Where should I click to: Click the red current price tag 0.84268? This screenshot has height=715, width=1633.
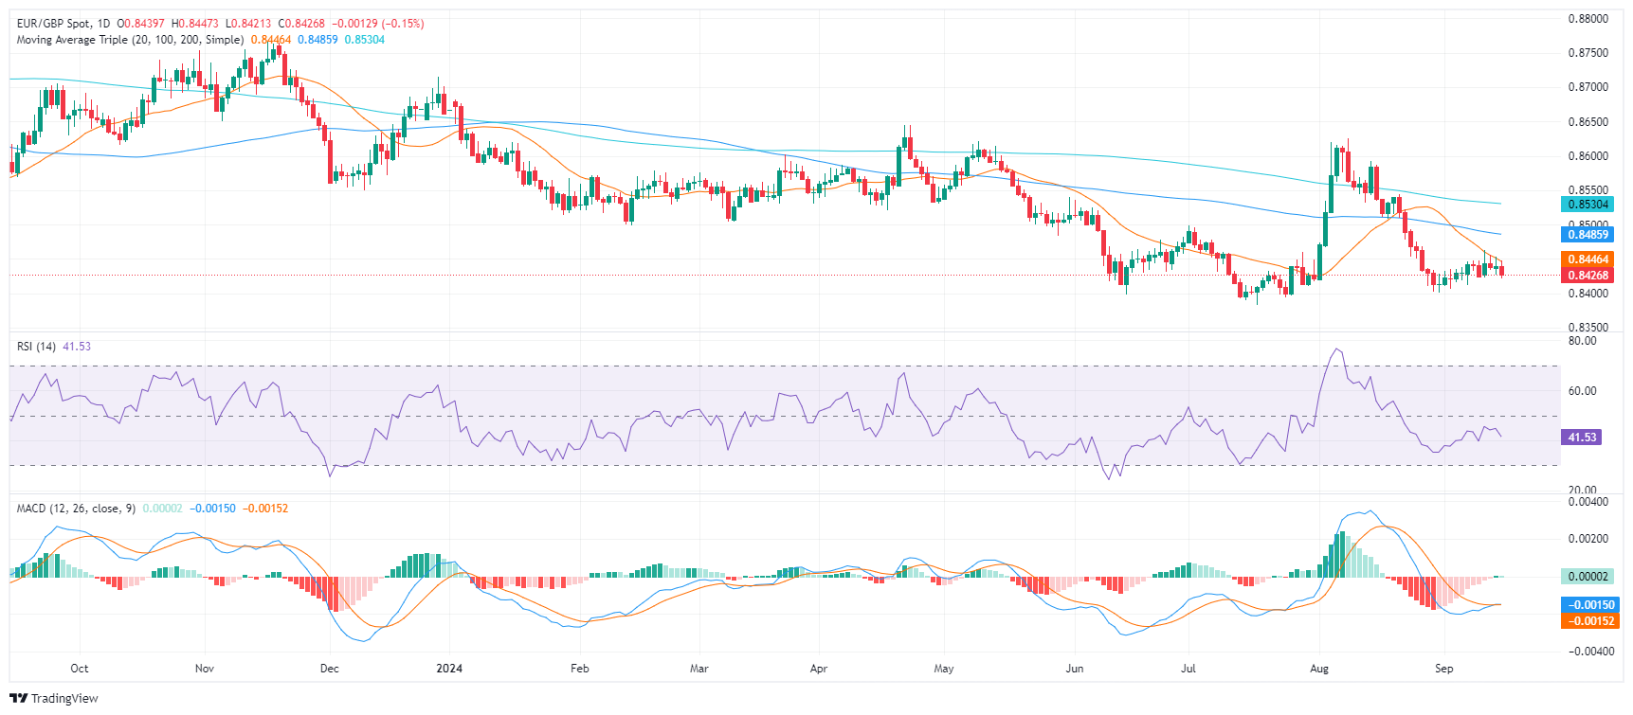[x=1587, y=276]
